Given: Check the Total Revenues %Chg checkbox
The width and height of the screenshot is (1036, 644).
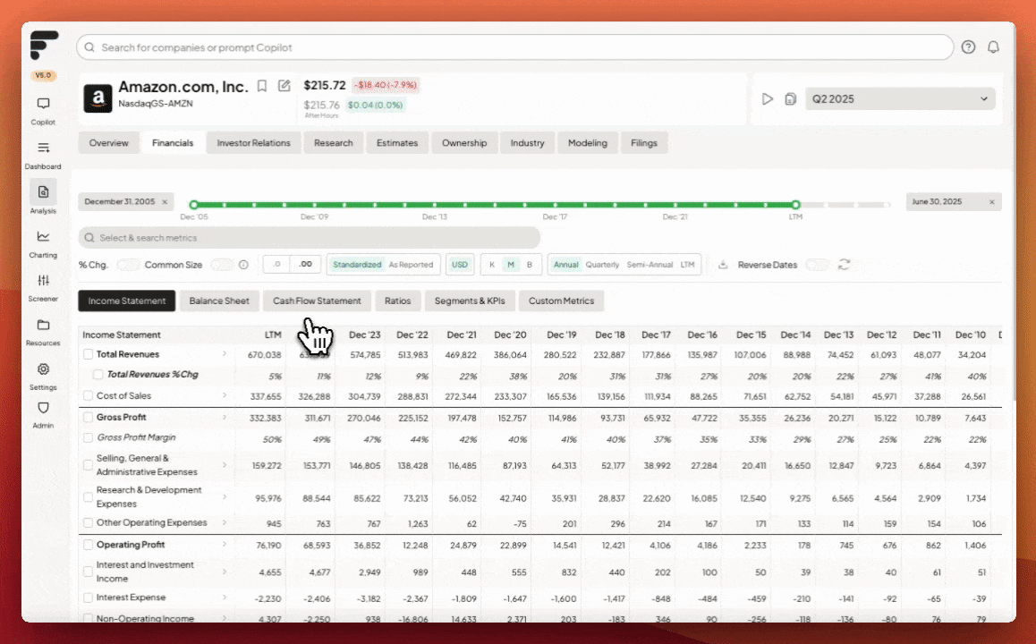Looking at the screenshot, I should coord(98,375).
